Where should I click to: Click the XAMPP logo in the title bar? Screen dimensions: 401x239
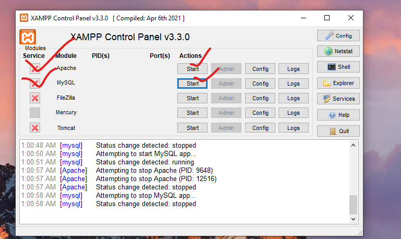click(x=24, y=18)
